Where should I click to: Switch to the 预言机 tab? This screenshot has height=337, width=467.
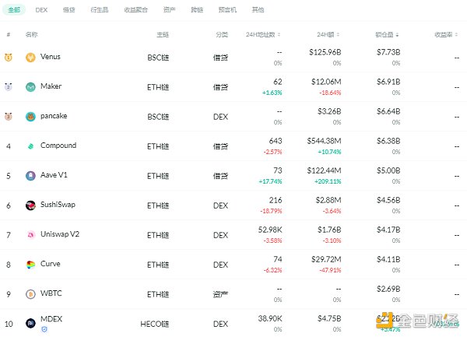227,10
